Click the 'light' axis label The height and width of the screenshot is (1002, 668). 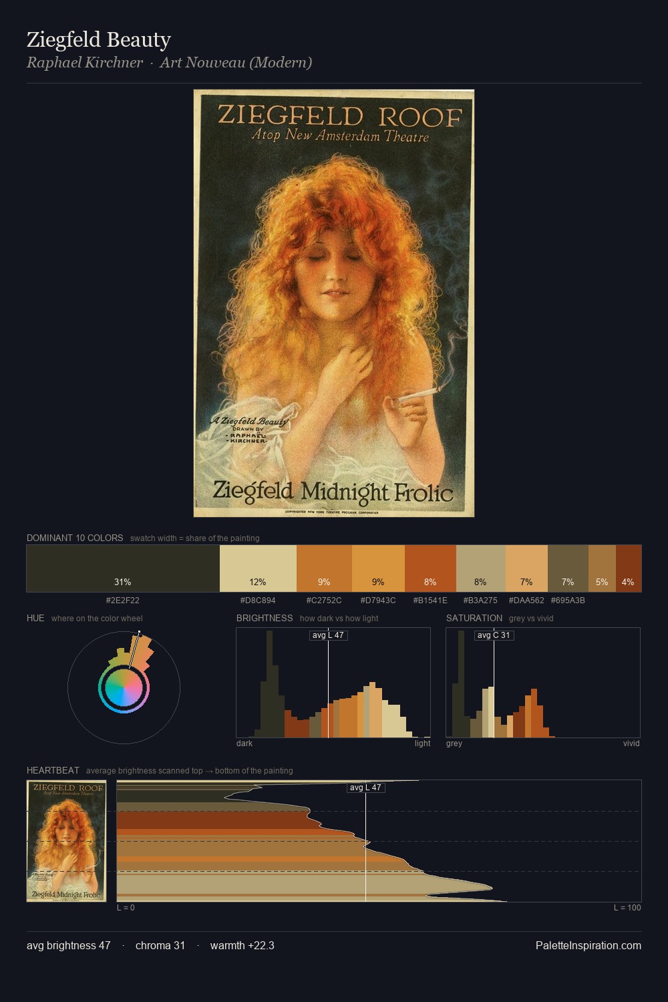(423, 743)
